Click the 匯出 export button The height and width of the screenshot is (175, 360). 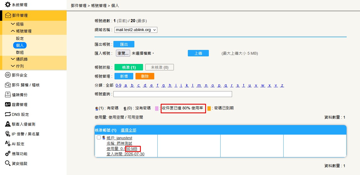tap(124, 44)
